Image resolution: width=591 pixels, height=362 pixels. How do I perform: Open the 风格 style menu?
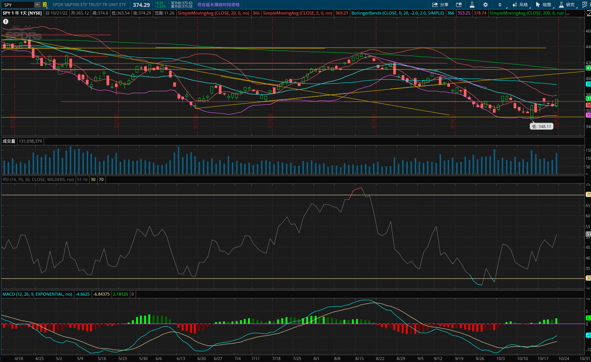click(x=520, y=5)
